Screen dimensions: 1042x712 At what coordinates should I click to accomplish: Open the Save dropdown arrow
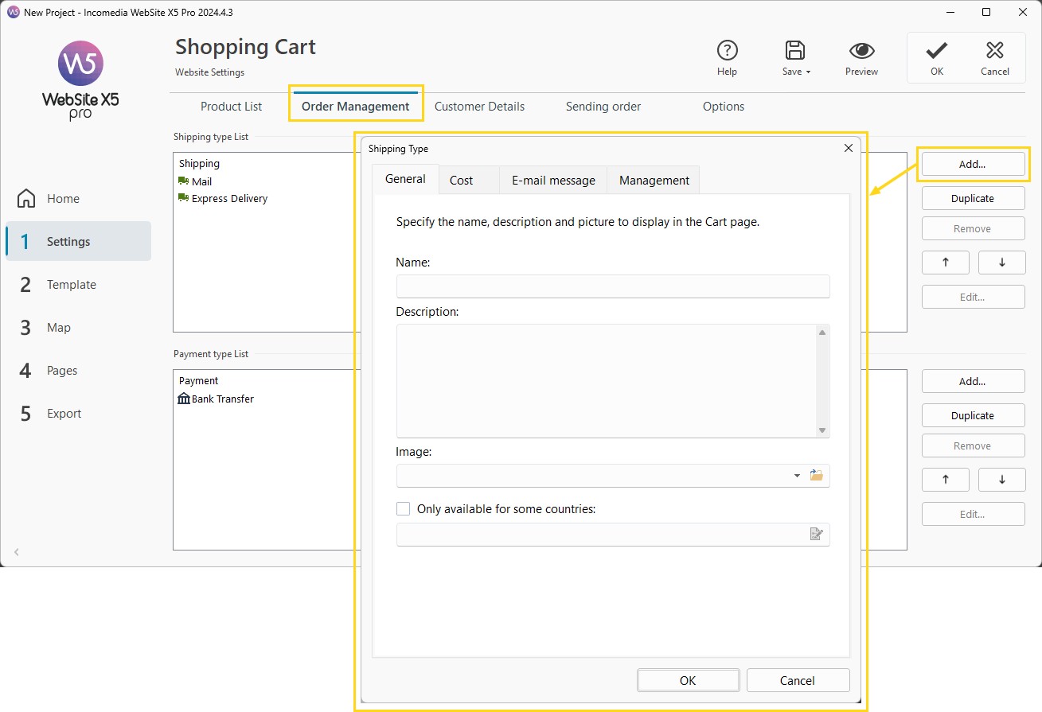(x=808, y=72)
